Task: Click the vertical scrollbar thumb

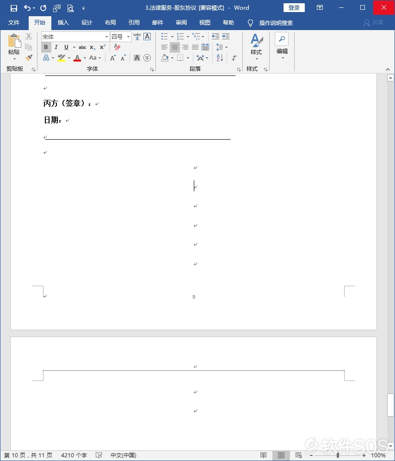Action: click(x=390, y=405)
